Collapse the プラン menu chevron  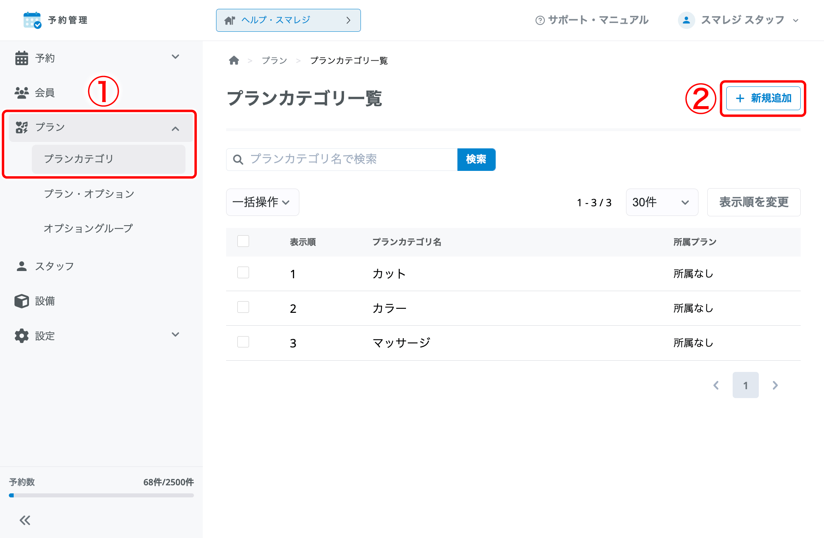[x=175, y=129]
